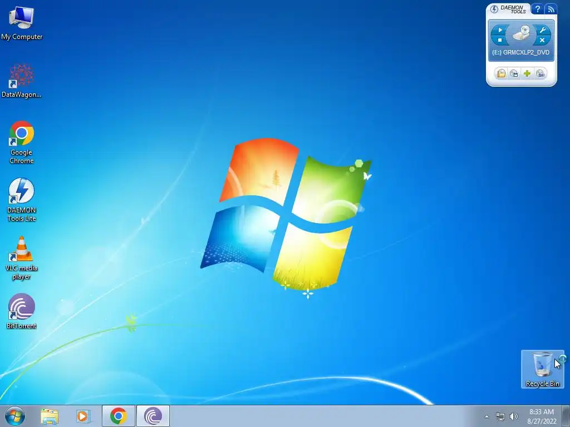The image size is (570, 427).
Task: Click the question mark help tab in the gadget
Action: tap(537, 9)
